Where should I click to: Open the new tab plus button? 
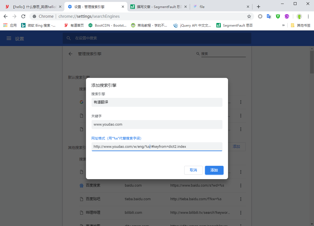tap(258, 7)
